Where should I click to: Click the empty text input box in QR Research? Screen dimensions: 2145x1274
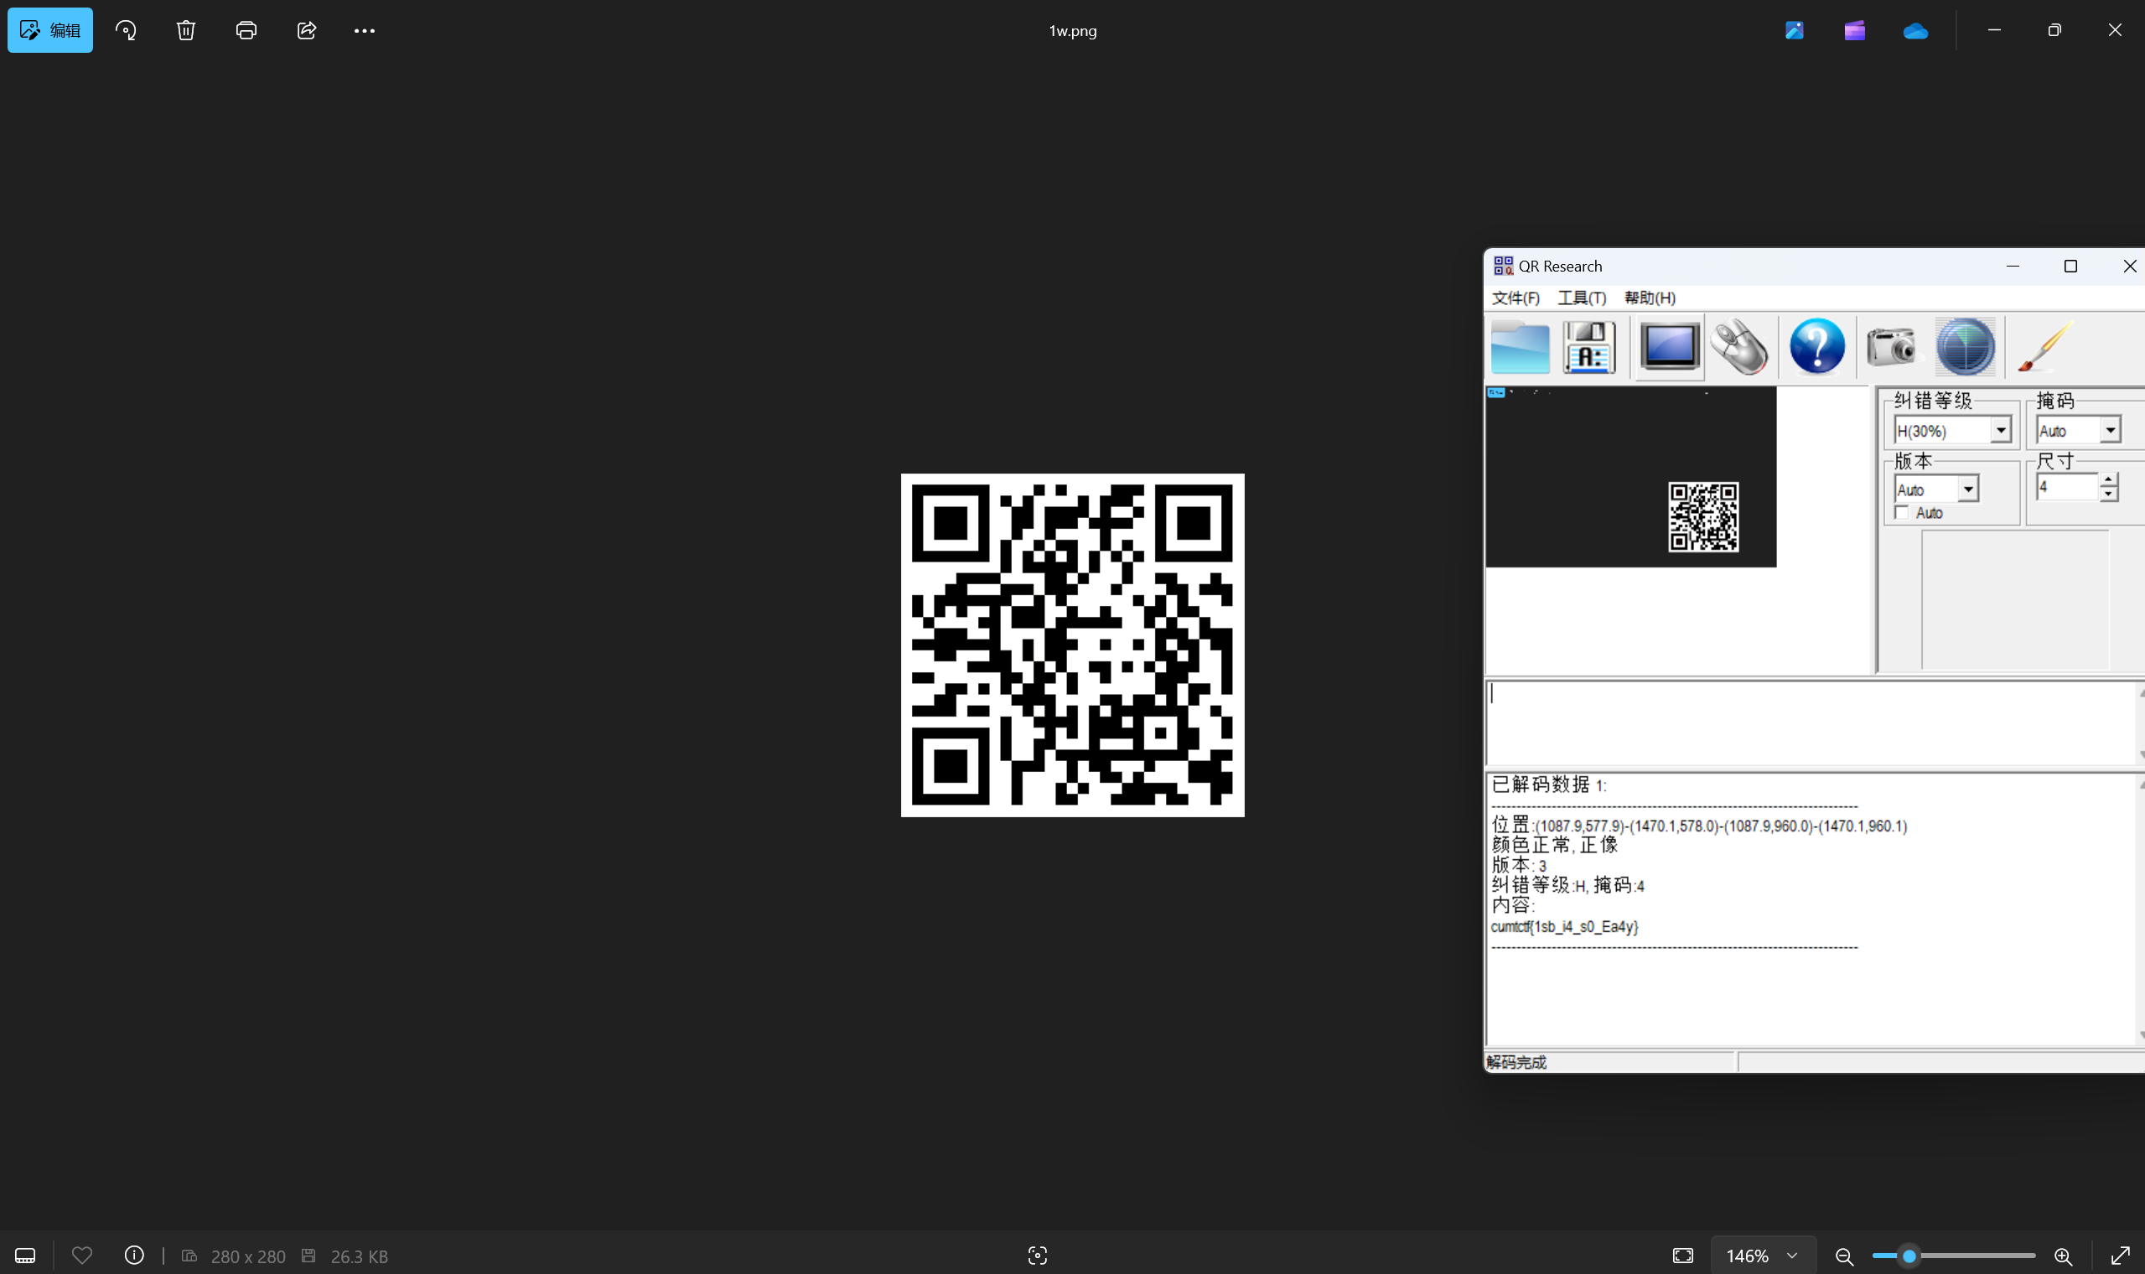(1811, 722)
